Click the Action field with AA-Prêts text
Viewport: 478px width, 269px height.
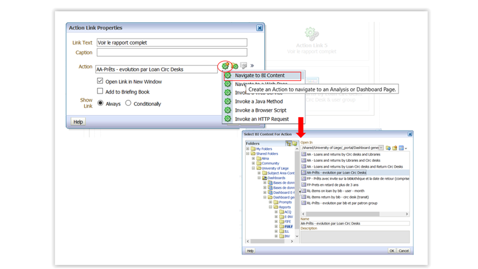pyautogui.click(x=156, y=69)
